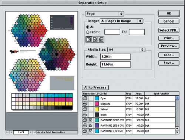Click next page arrow in preview navigator
185x140 pixels.
coord(31,132)
